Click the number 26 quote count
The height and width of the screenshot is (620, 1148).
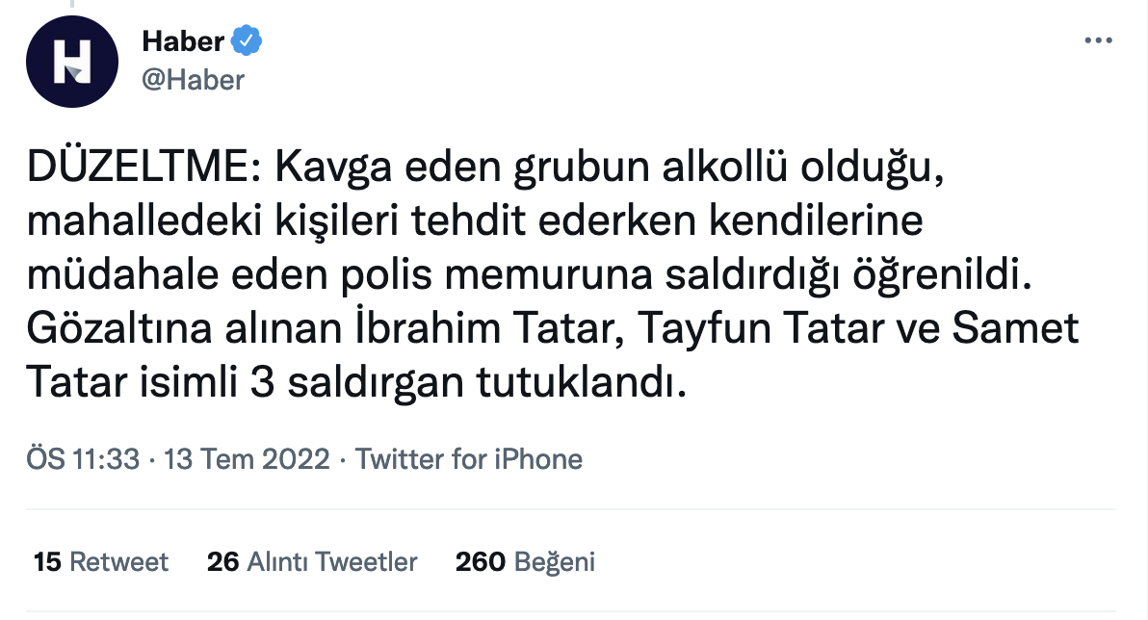222,561
